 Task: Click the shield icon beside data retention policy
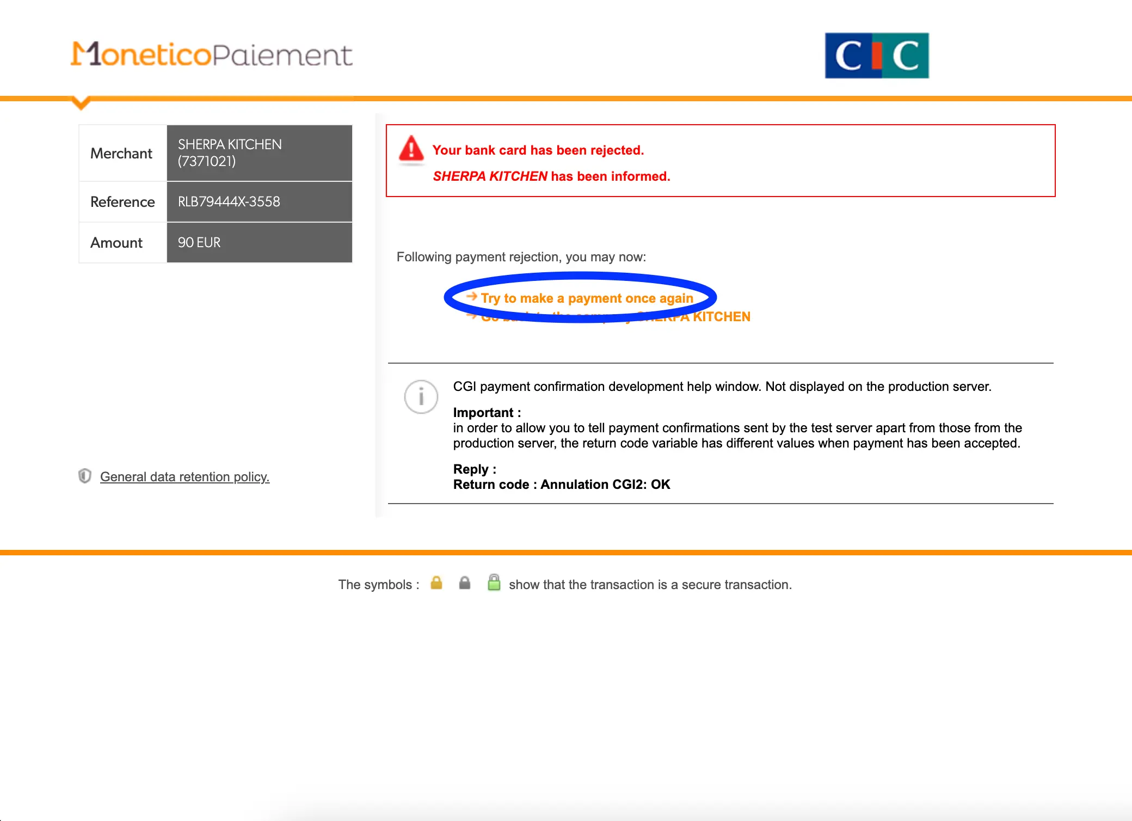point(85,476)
